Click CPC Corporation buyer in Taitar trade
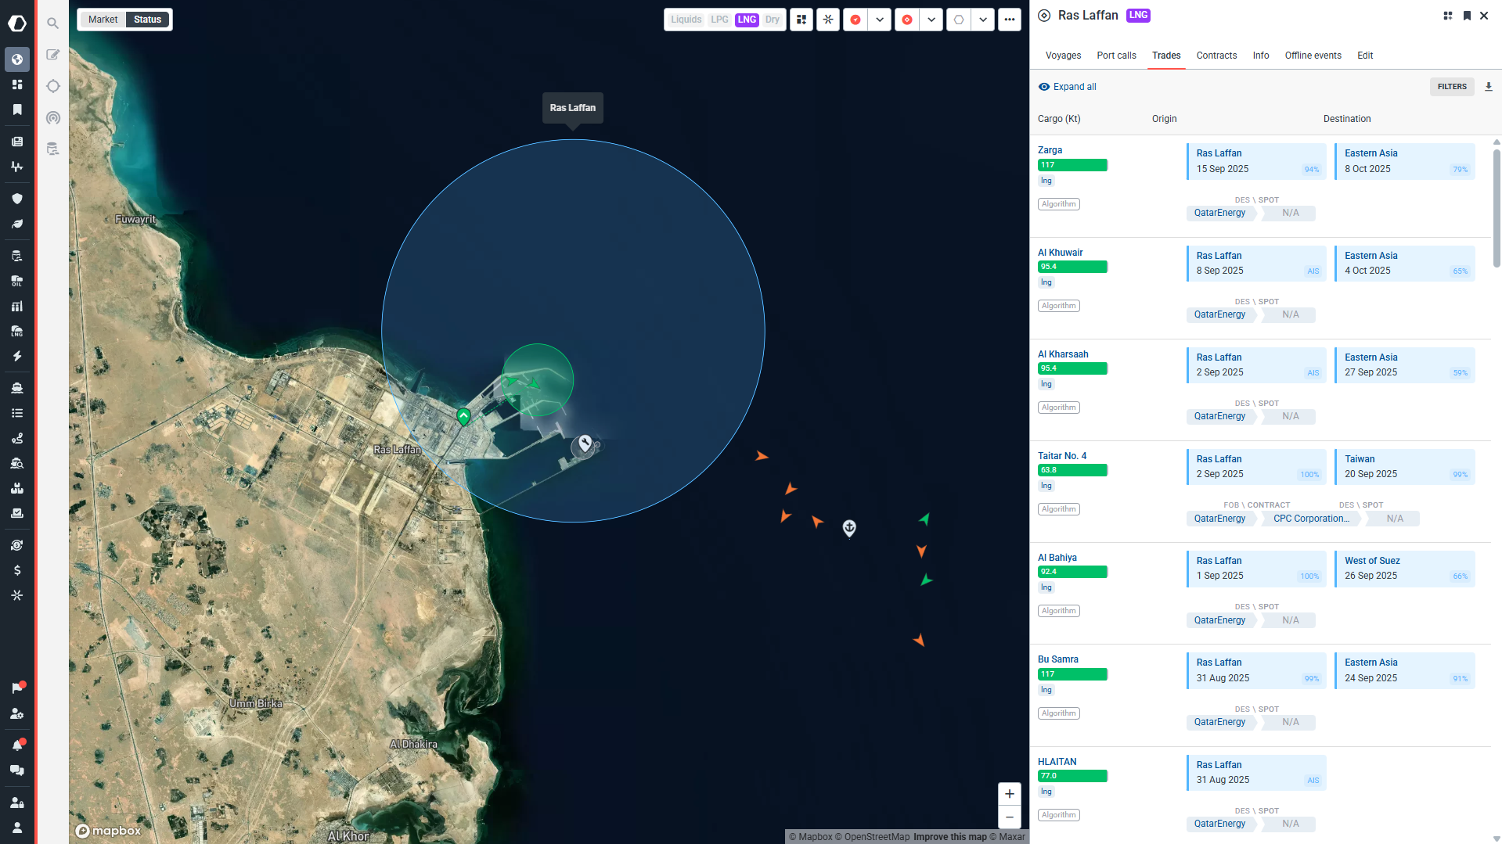Screen dimensions: 1502x844 1312,519
